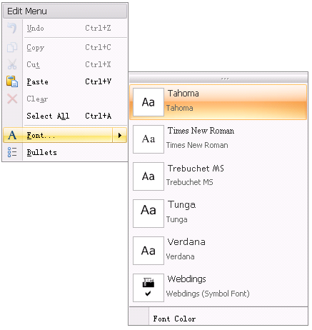The width and height of the screenshot is (312, 330).
Task: Click the Edit Menu header bar
Action: click(65, 11)
